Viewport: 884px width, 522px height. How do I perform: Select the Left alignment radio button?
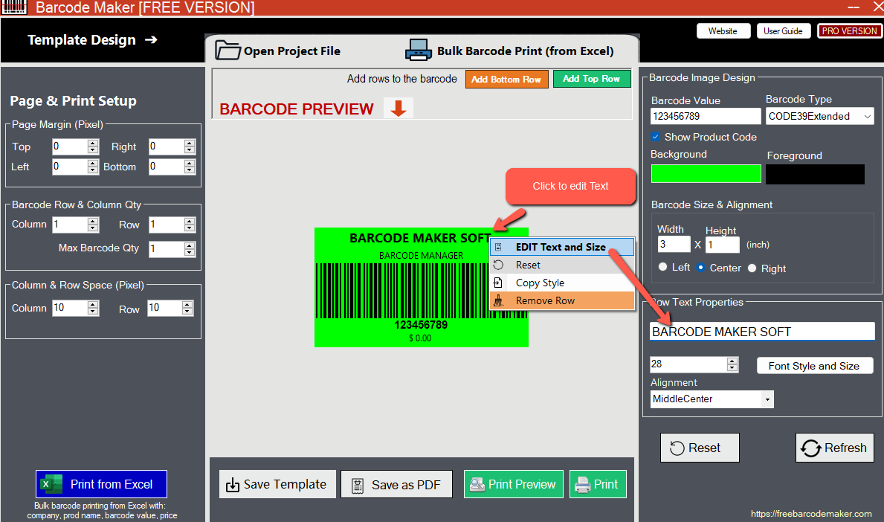click(663, 268)
